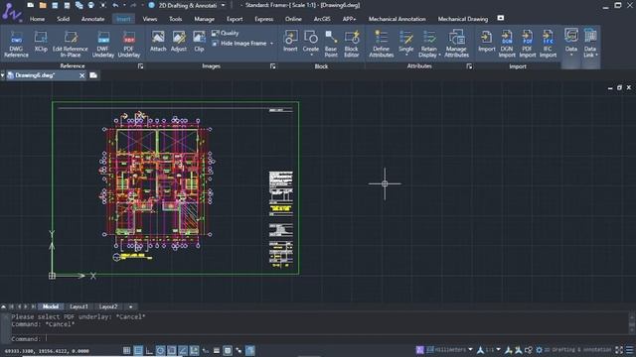Open the Views ribbon tab

pyautogui.click(x=150, y=19)
